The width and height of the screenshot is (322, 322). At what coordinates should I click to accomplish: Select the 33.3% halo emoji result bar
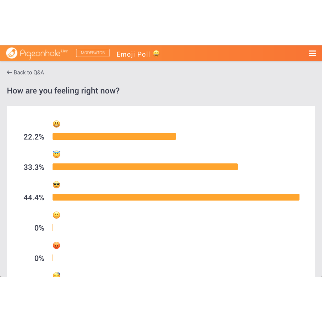click(x=145, y=167)
